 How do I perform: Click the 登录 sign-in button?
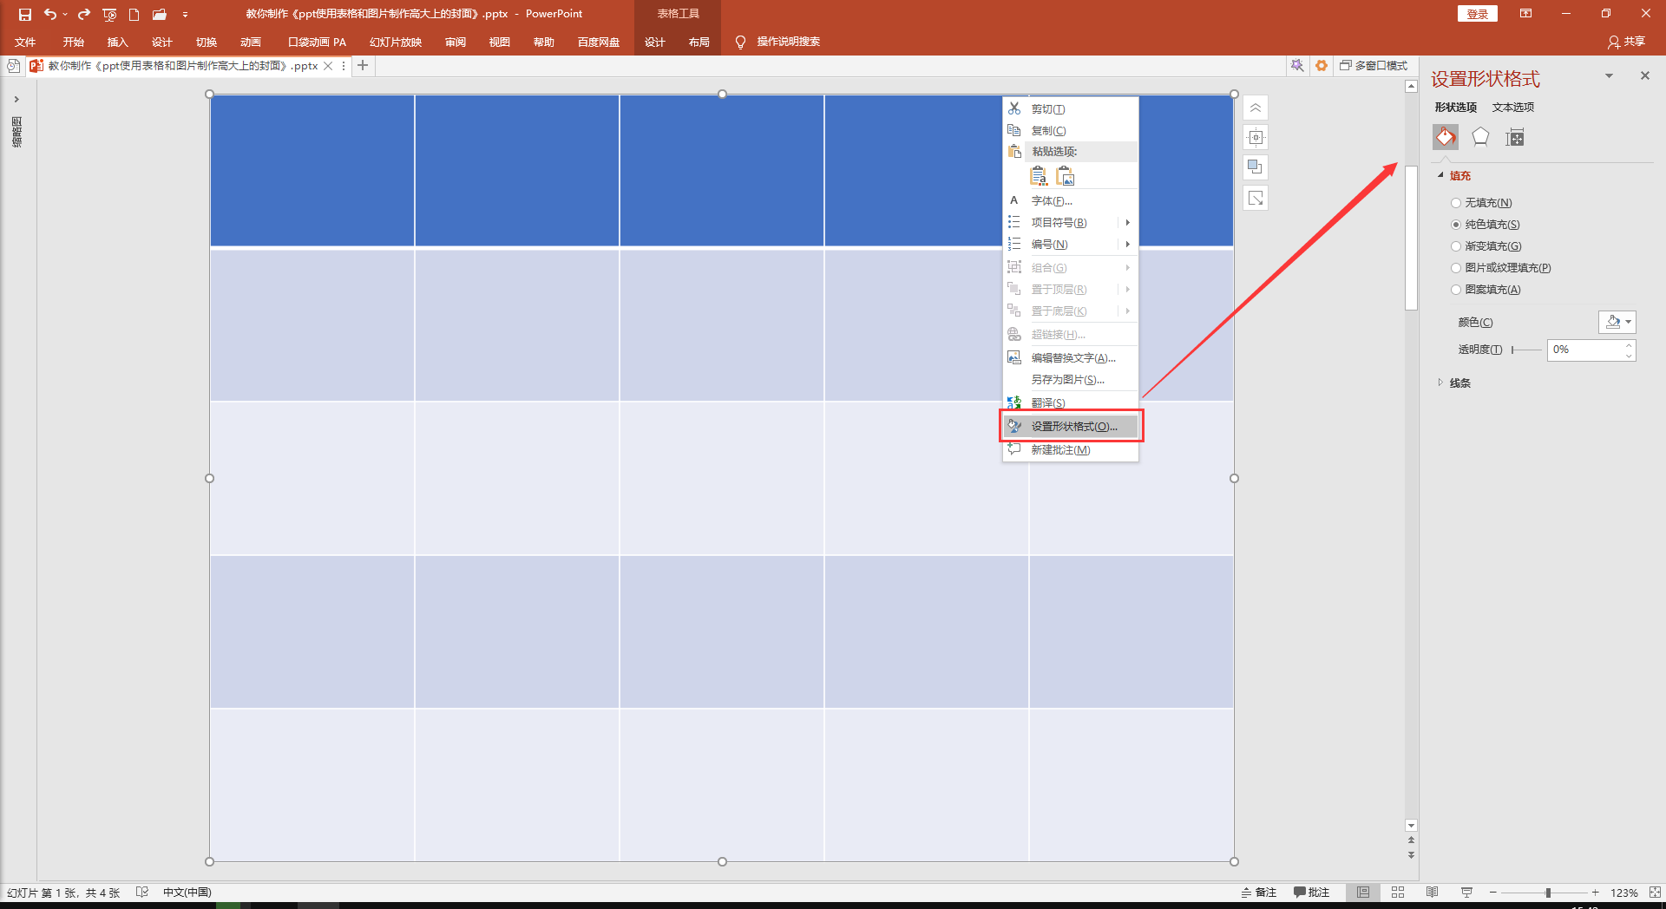(1477, 14)
